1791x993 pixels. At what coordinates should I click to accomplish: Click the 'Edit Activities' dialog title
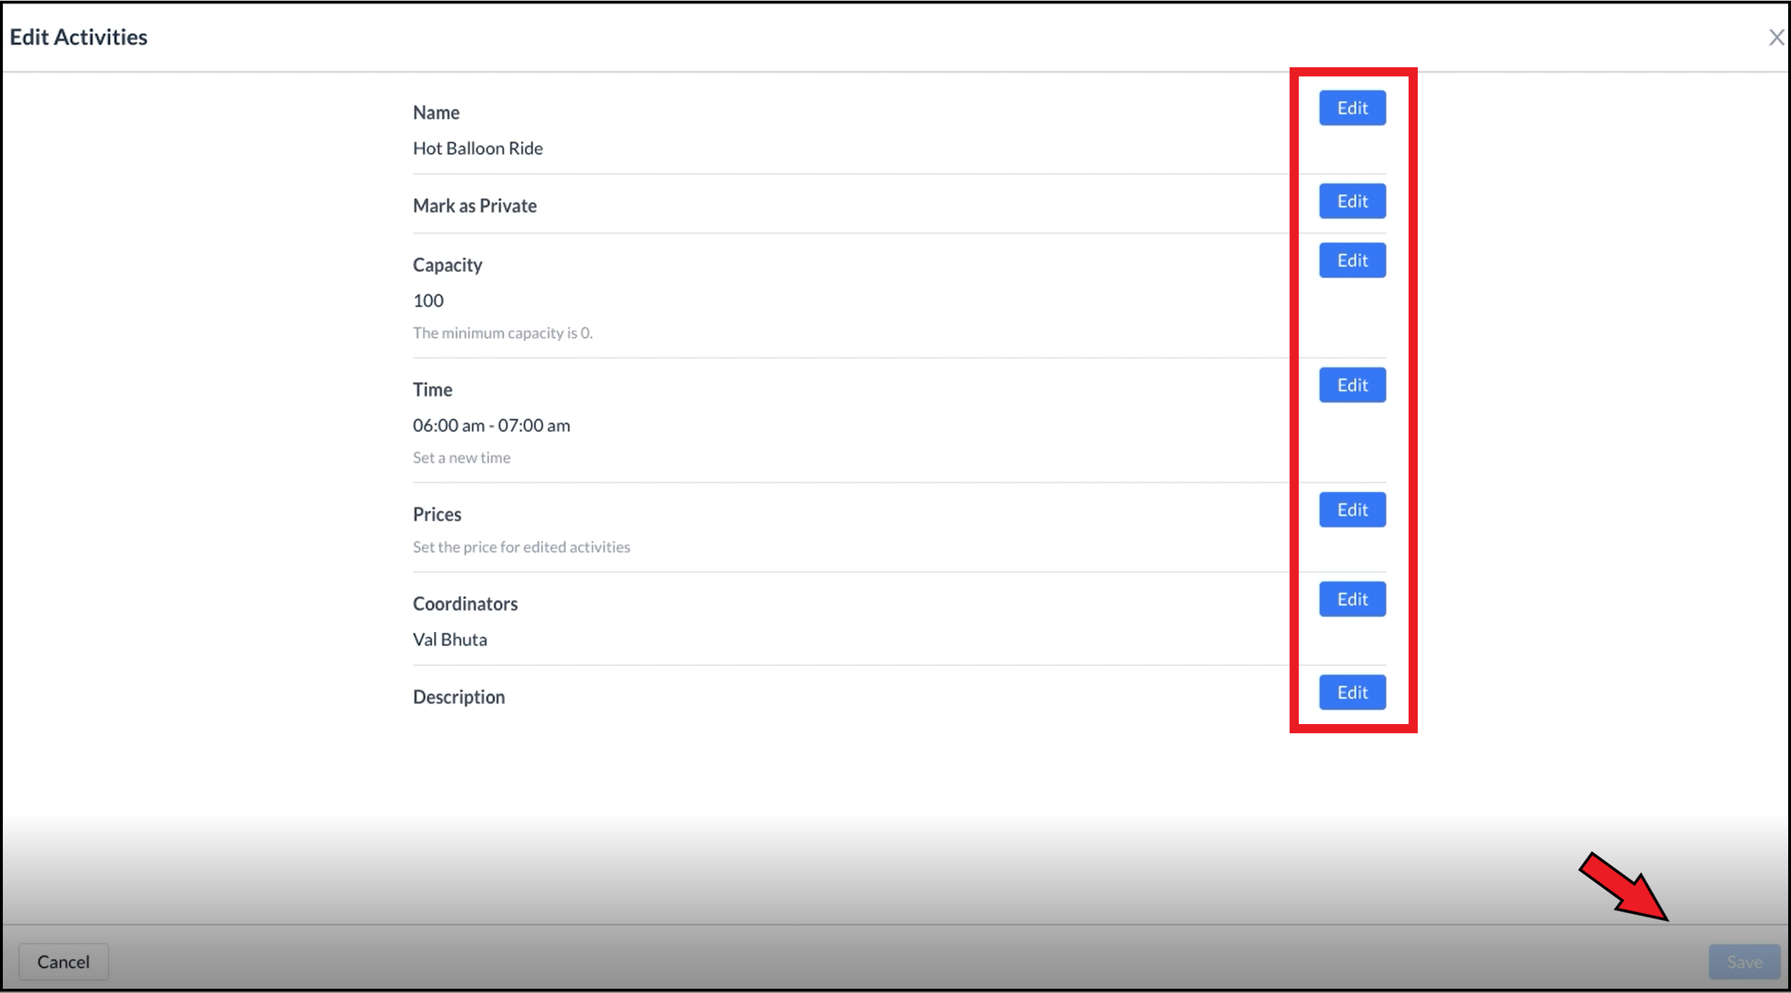point(79,38)
